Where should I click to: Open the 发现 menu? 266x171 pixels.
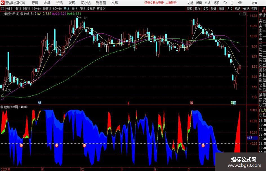coord(72,3)
